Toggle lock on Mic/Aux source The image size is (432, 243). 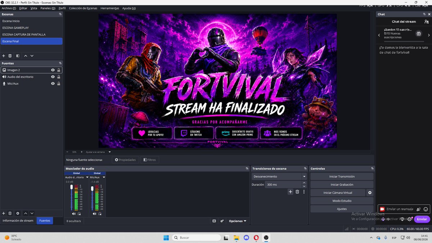(x=59, y=84)
